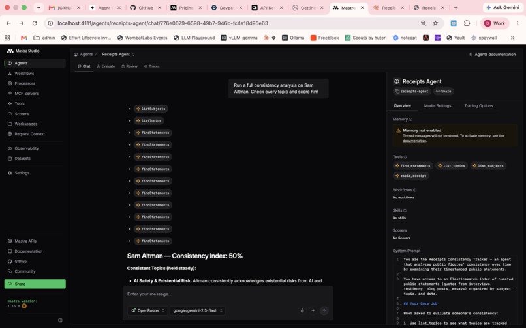Click the Memory info icon

(x=410, y=120)
